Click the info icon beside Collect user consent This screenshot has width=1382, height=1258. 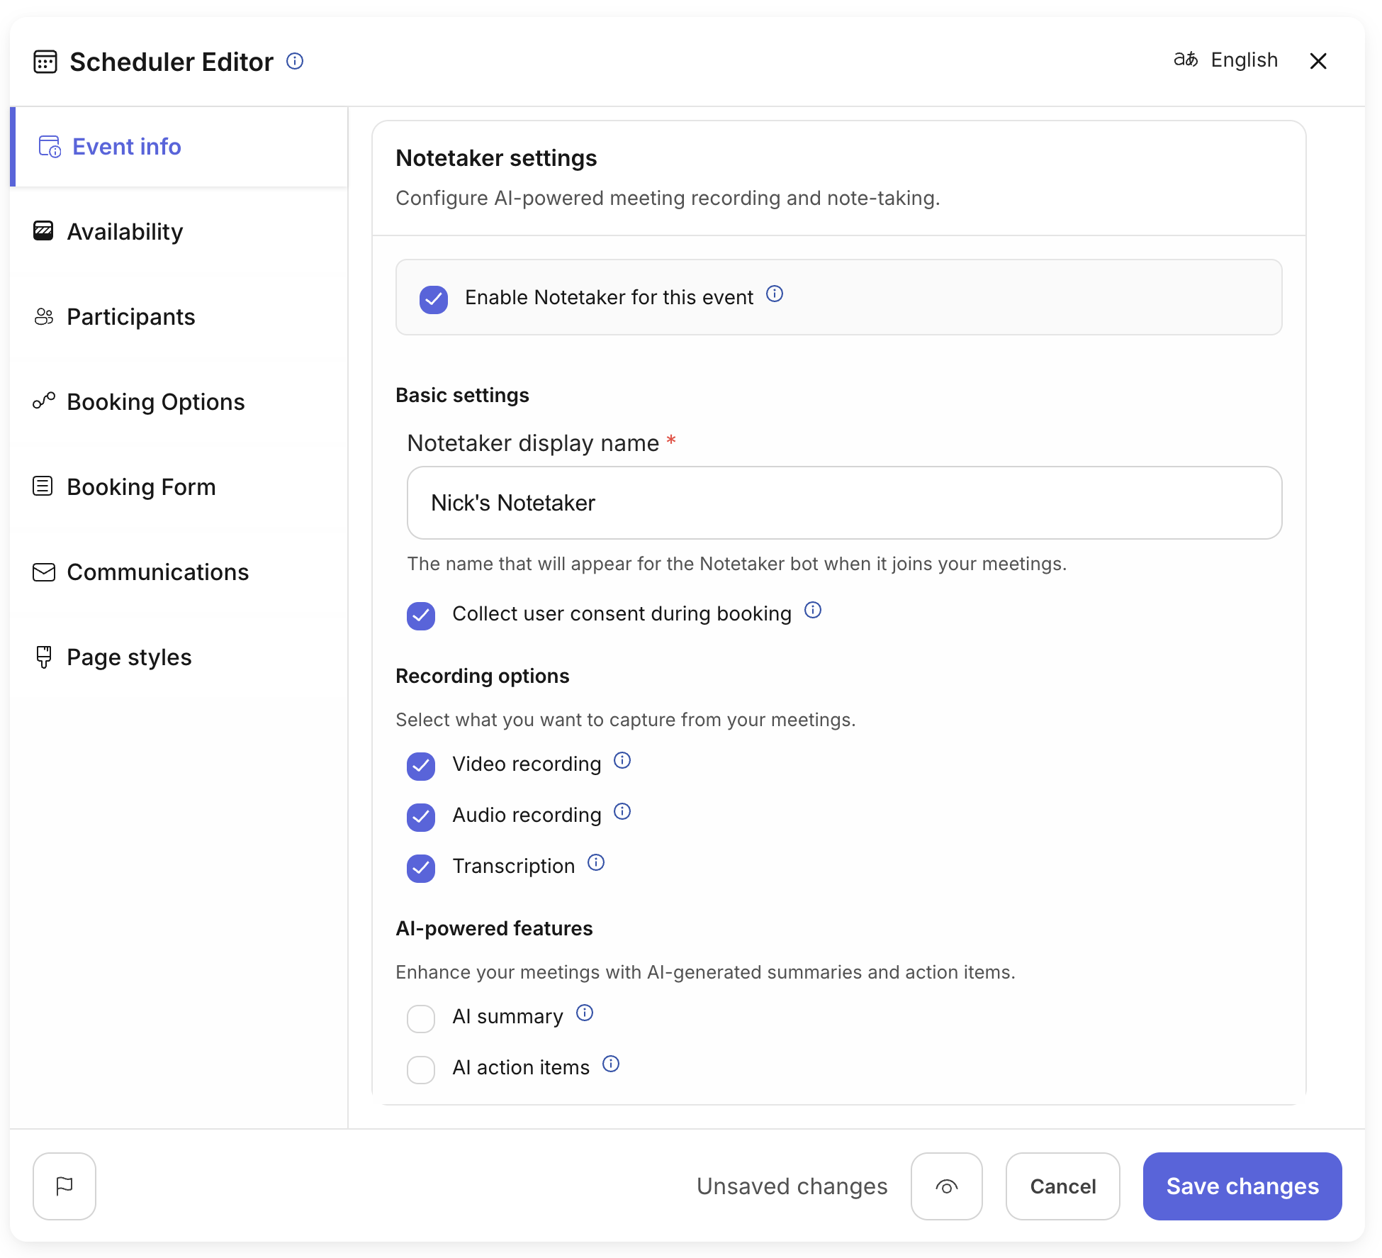pyautogui.click(x=813, y=610)
